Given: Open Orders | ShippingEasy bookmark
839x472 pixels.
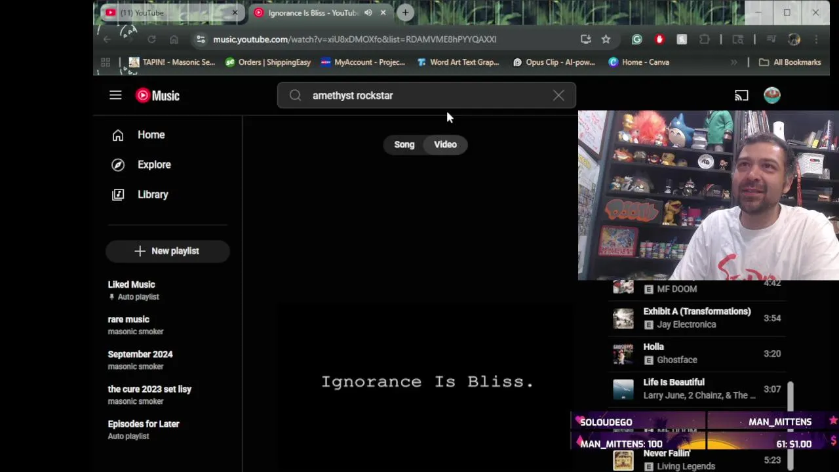Looking at the screenshot, I should pos(267,62).
